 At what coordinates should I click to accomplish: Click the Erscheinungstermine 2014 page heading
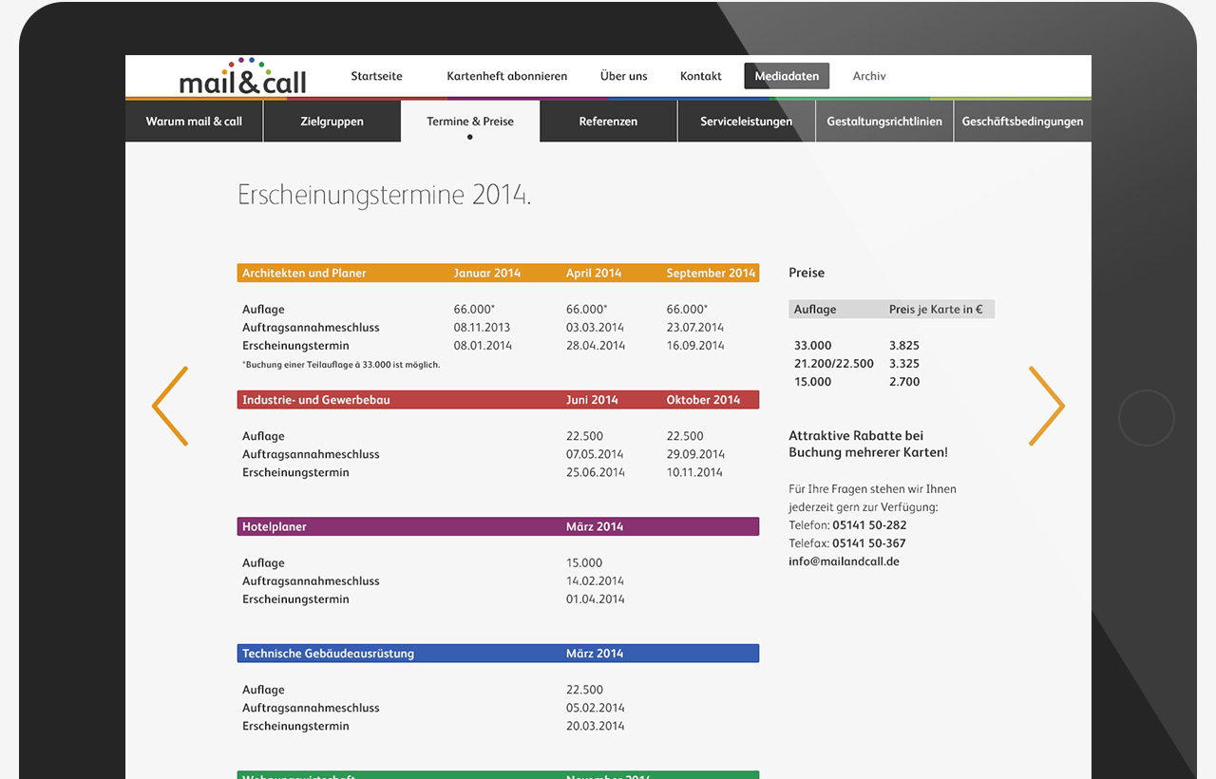385,196
